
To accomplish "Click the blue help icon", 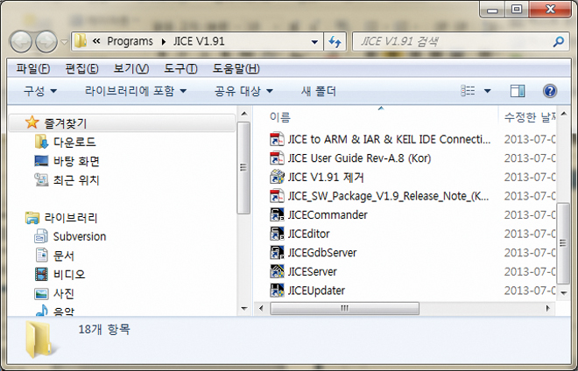I will point(550,91).
